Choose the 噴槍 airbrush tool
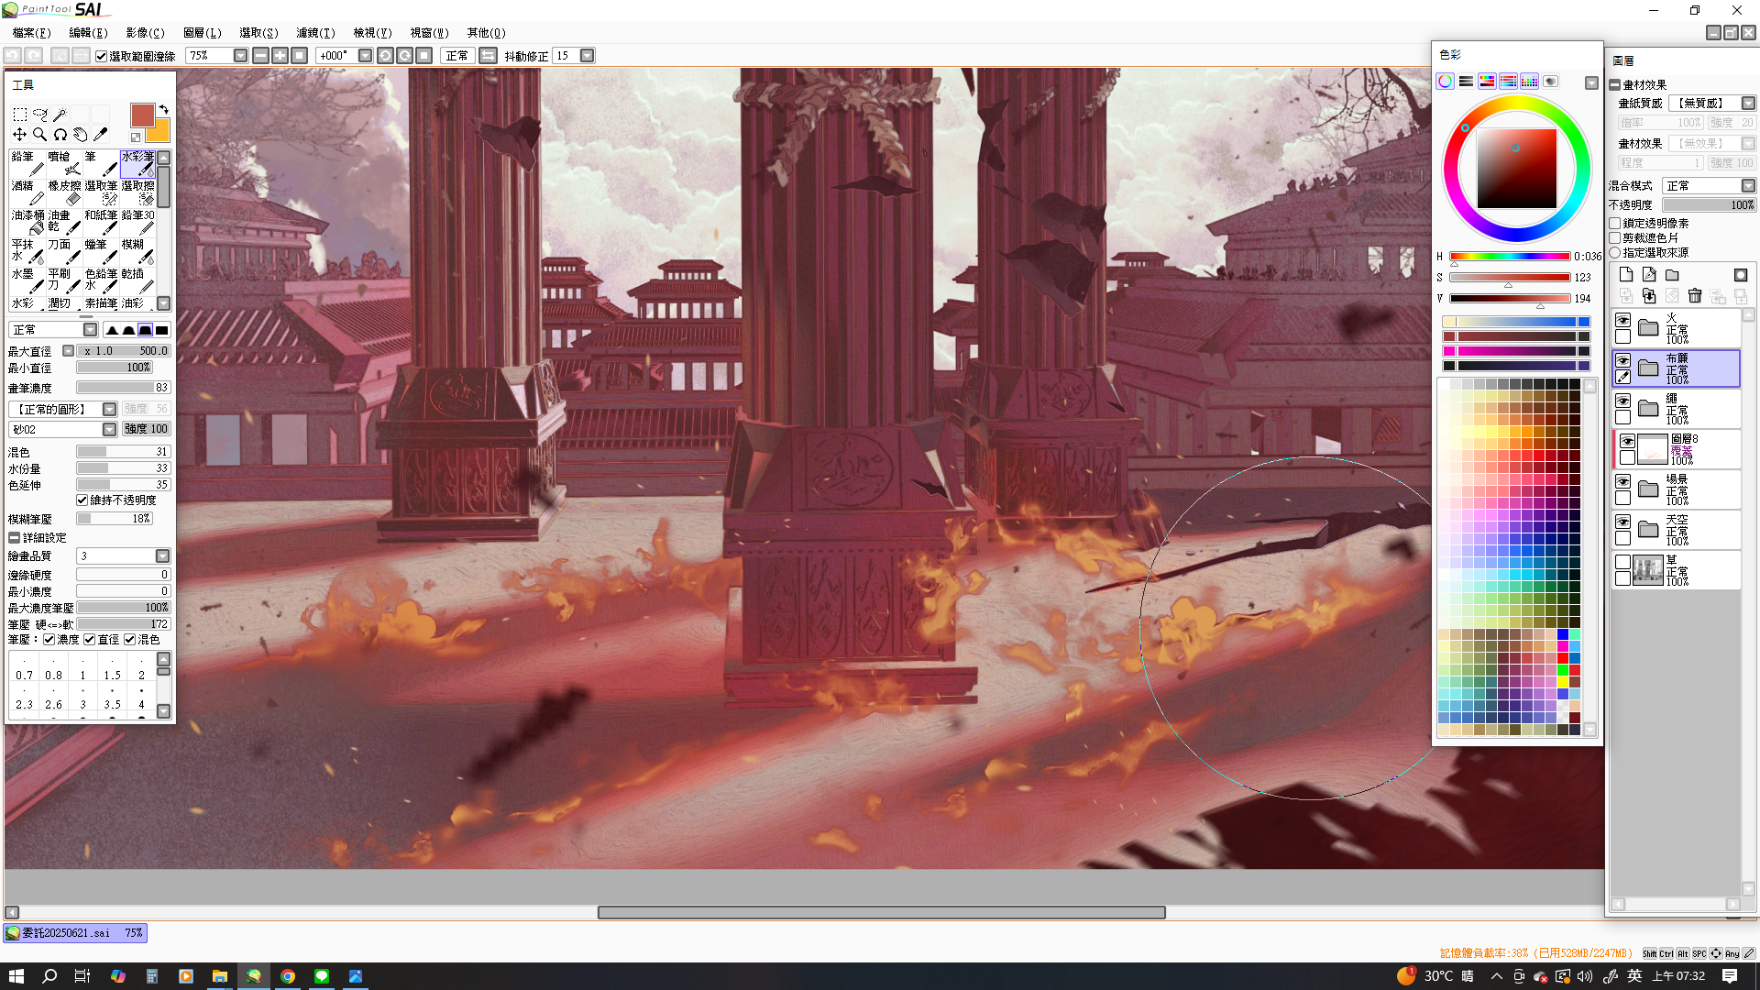Screen dimensions: 1760x990 click(64, 163)
